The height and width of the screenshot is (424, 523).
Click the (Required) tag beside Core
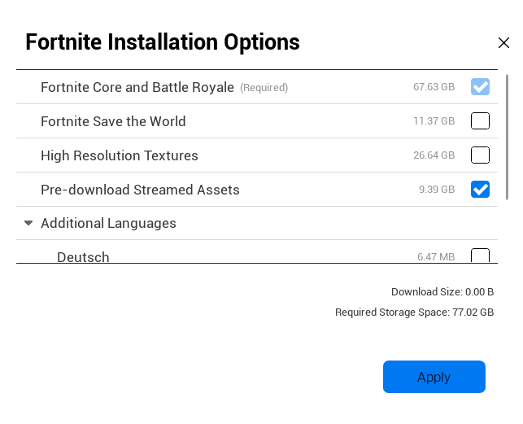pos(264,88)
